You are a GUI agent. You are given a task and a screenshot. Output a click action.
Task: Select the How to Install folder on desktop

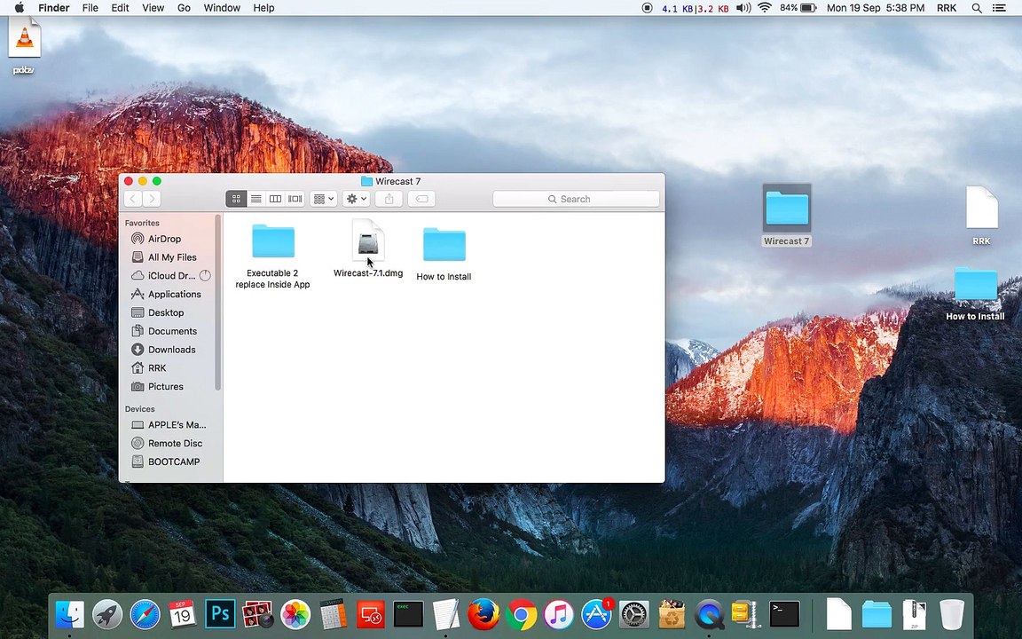(x=975, y=294)
